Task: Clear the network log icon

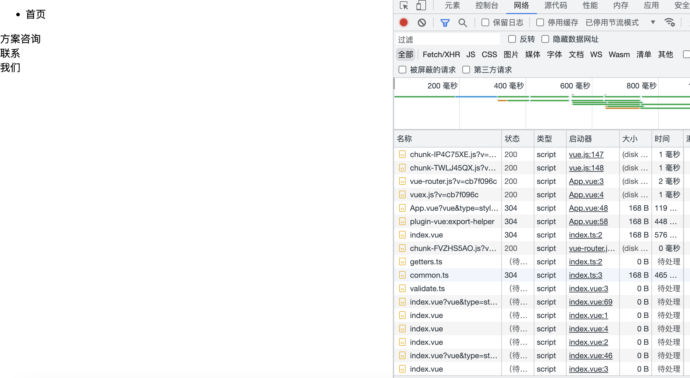Action: tap(422, 22)
